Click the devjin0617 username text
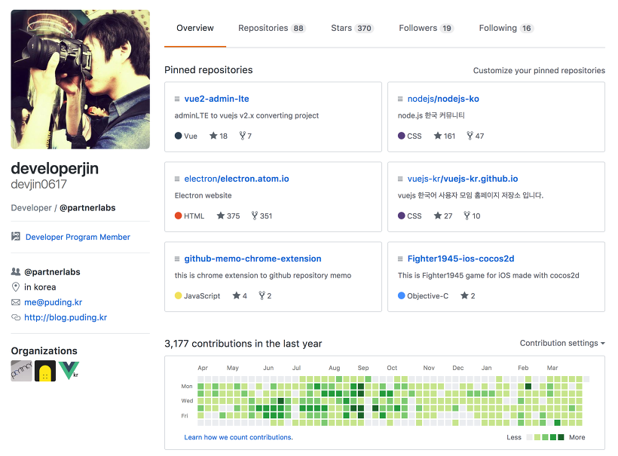This screenshot has width=618, height=456. (38, 184)
